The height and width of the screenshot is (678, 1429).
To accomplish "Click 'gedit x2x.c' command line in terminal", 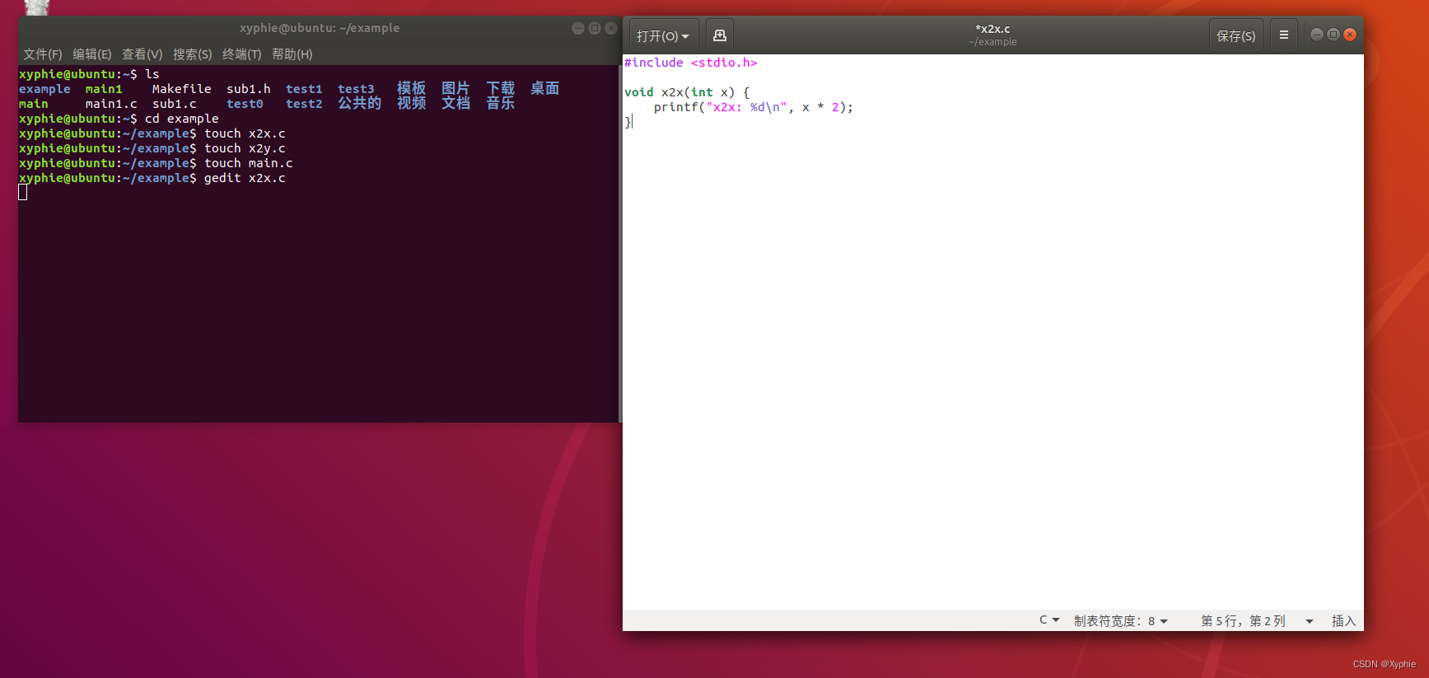I will [245, 178].
